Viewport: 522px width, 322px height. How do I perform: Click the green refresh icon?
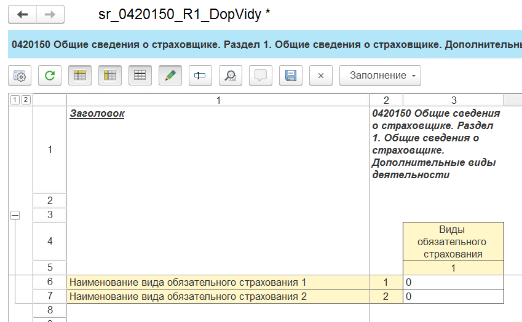pos(50,76)
